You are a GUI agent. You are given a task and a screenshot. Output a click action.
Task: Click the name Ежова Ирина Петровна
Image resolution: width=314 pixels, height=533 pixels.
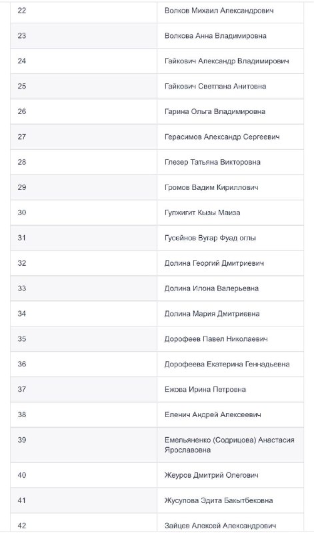[205, 389]
